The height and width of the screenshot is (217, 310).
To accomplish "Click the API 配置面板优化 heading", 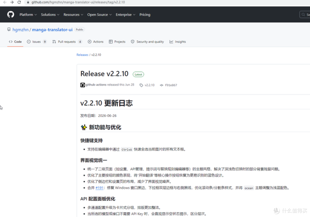I will click(98, 199).
